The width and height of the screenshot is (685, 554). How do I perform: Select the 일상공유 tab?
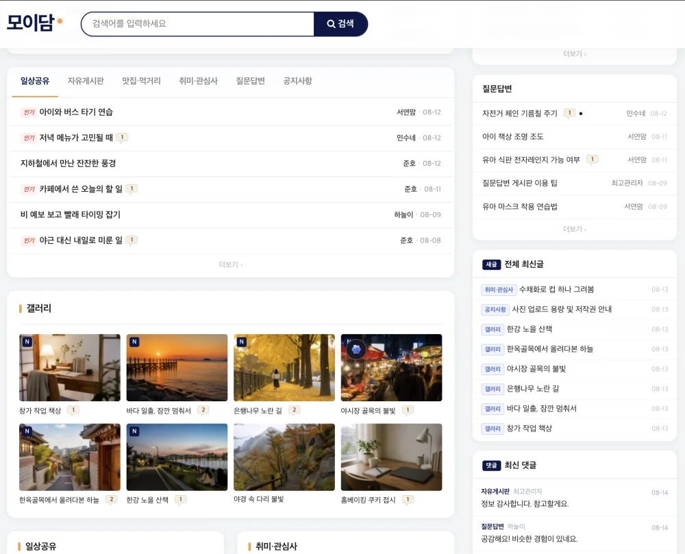tap(35, 81)
